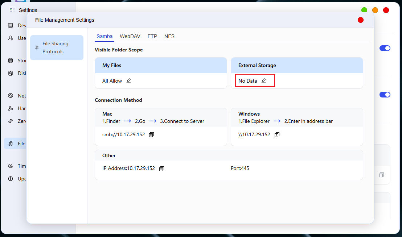The image size is (402, 237).
Task: Toggle the upper blue switch in background Settings window
Action: [x=385, y=48]
